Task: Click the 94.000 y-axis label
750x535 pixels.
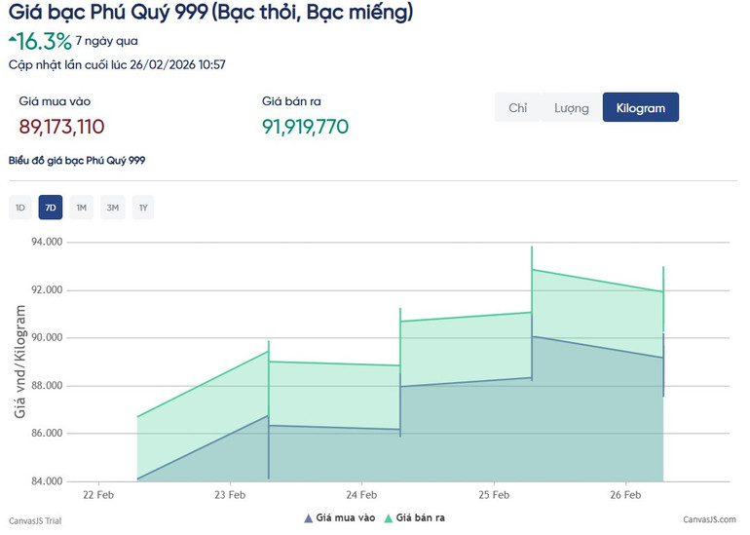Action: (45, 242)
